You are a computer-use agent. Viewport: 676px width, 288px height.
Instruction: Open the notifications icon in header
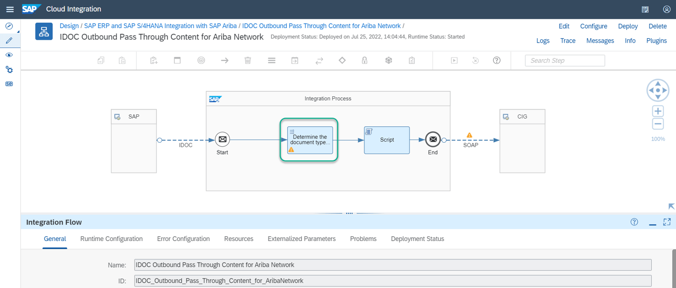tap(645, 9)
